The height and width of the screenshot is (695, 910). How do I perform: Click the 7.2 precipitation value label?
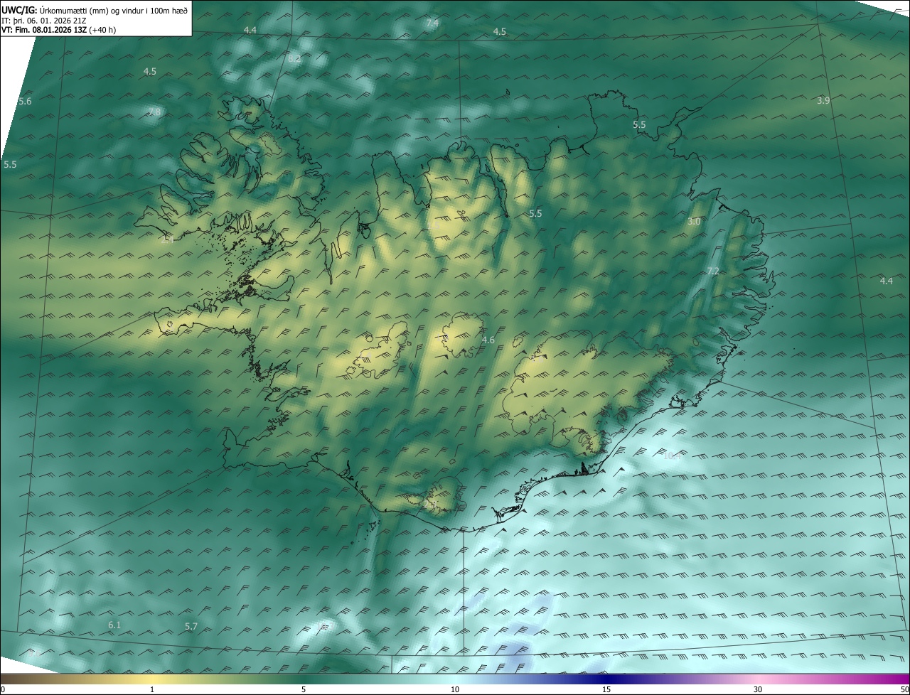pos(713,271)
